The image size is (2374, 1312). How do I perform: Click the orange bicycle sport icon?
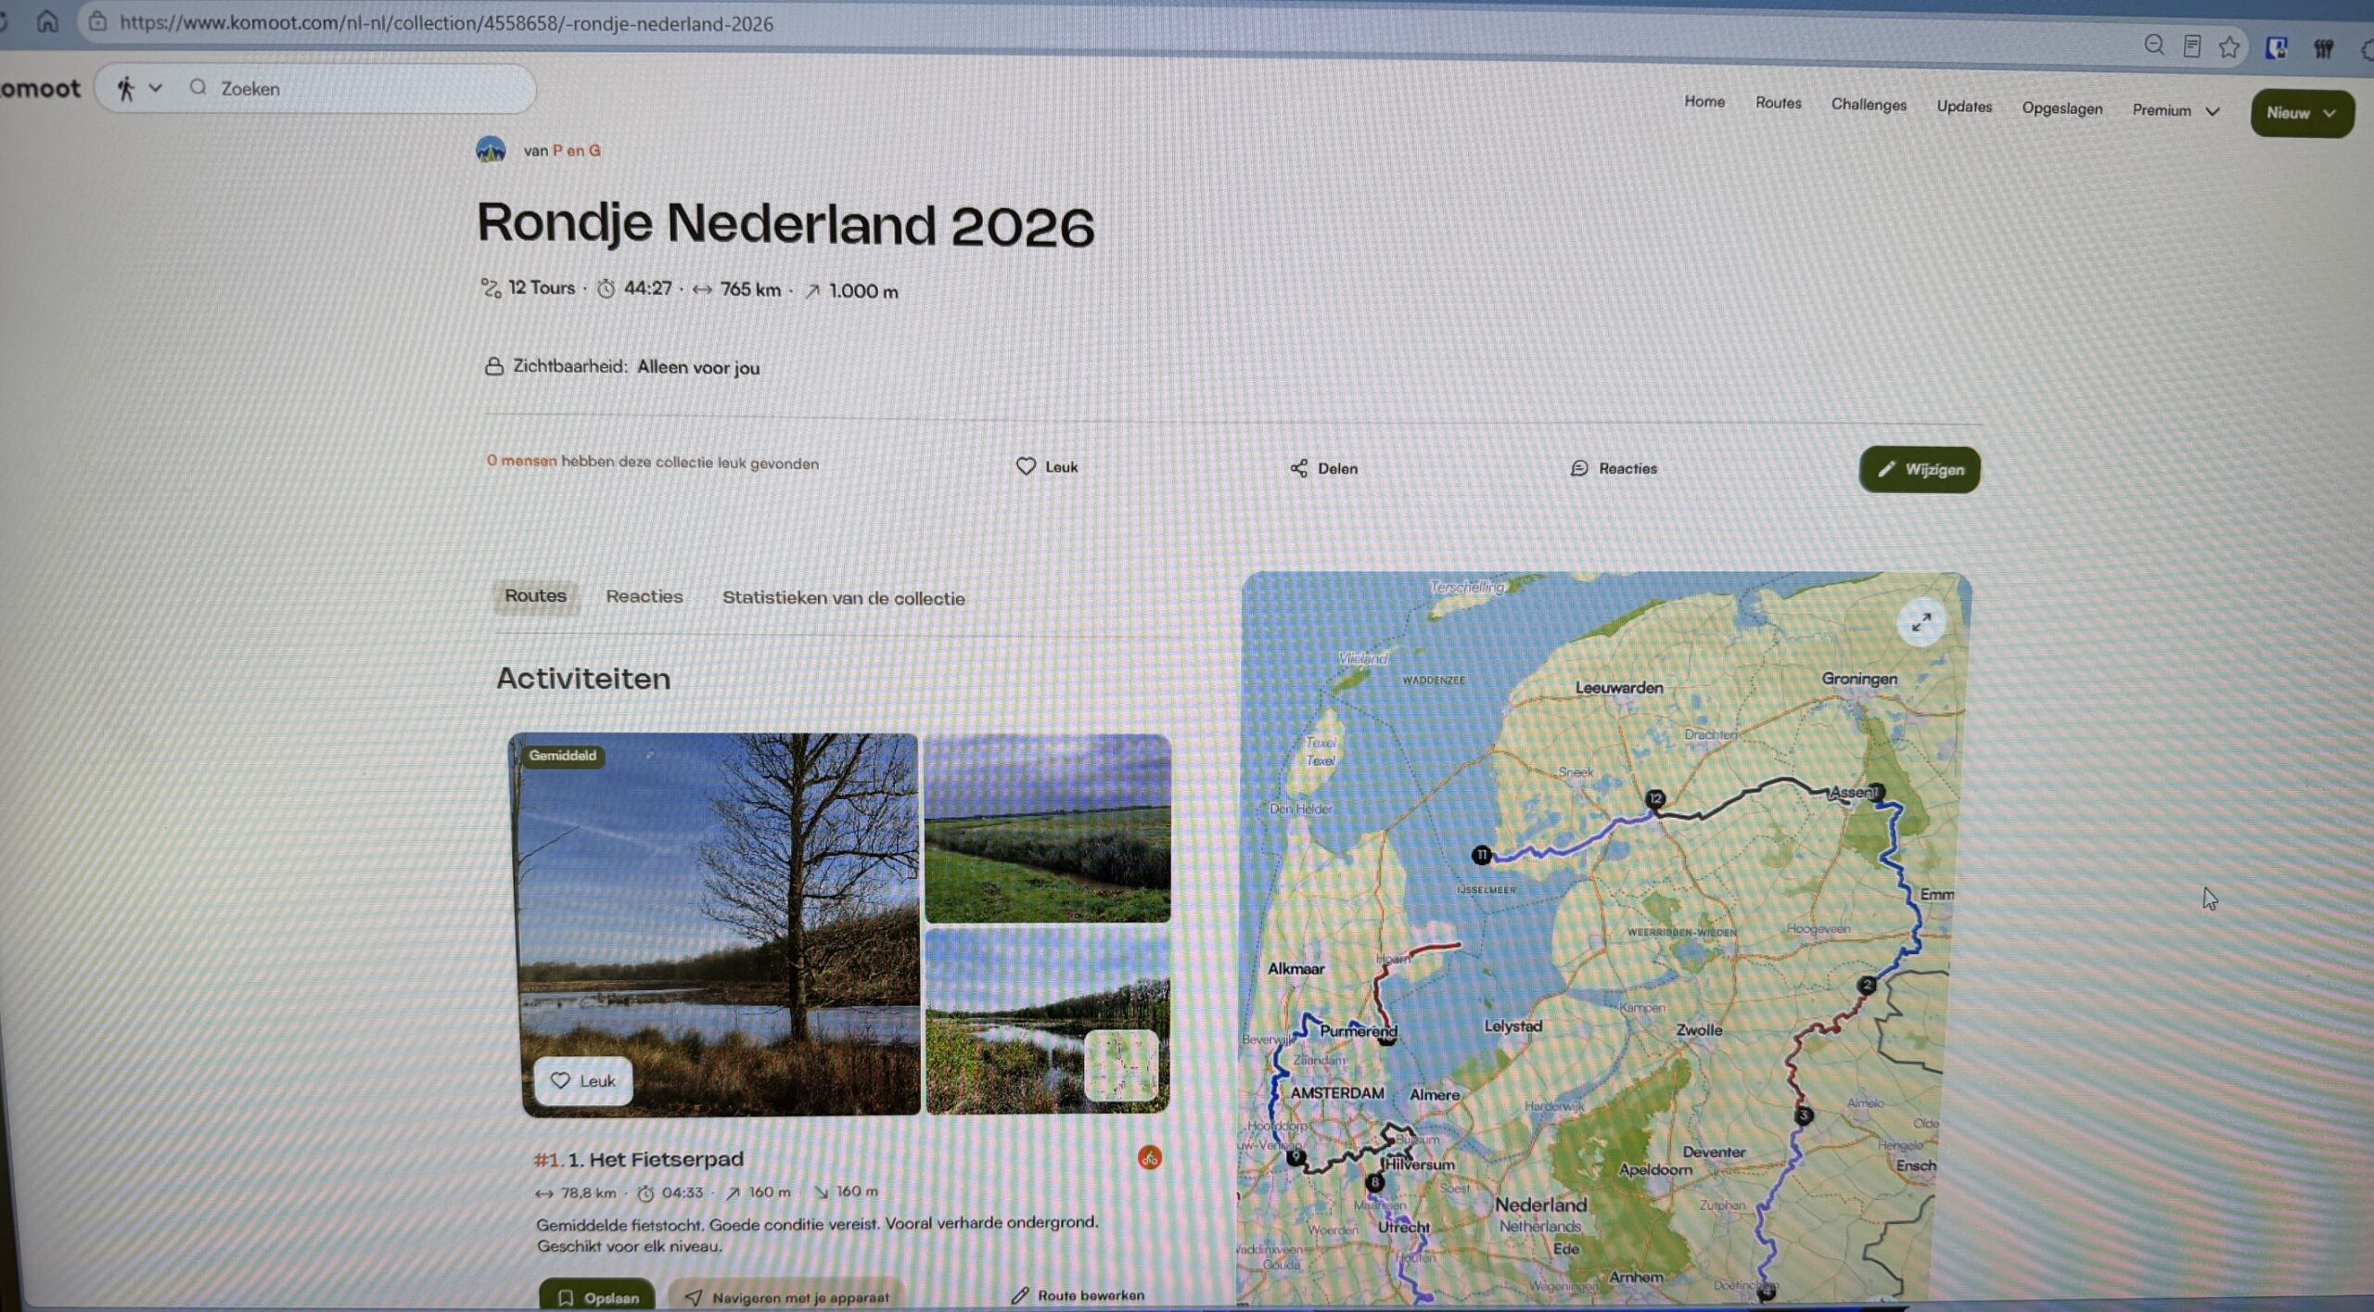coord(1150,1157)
